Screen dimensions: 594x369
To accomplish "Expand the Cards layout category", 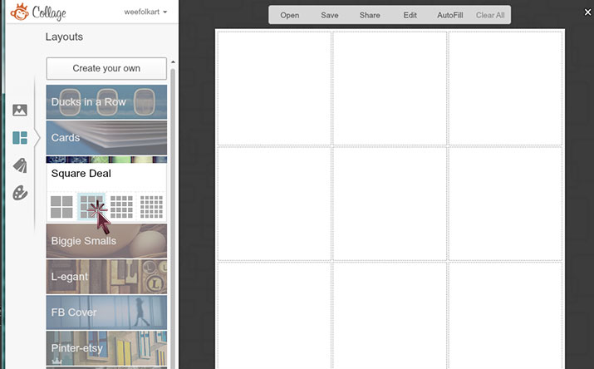I will [x=106, y=137].
